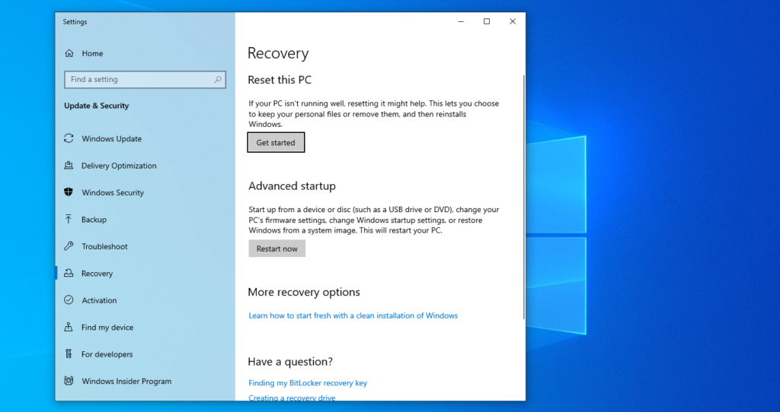
Task: Click the For developers icon
Action: pyautogui.click(x=69, y=354)
